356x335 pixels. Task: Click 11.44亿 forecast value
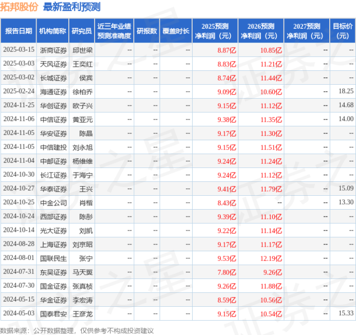coord(271,78)
